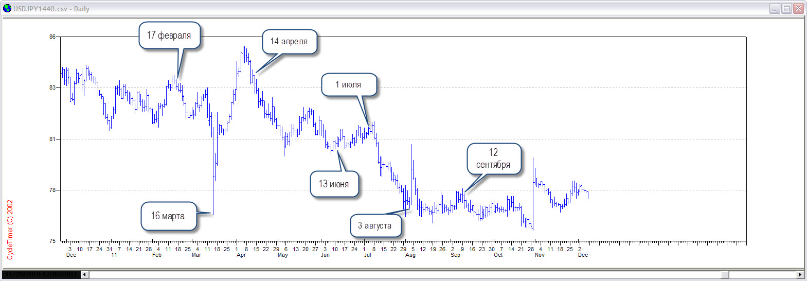Minimize the USDJPY1440.csv chart window
Viewport: 807px width, 281px height.
775,8
